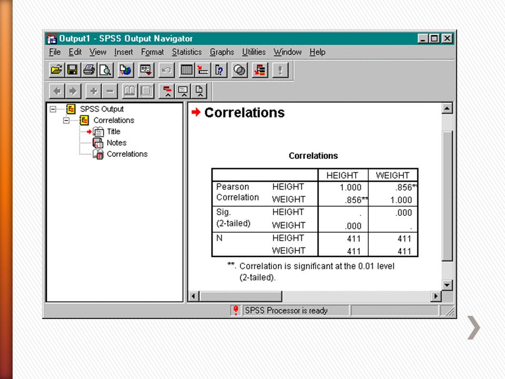Open the Help menu
505x379 pixels.
tap(317, 52)
